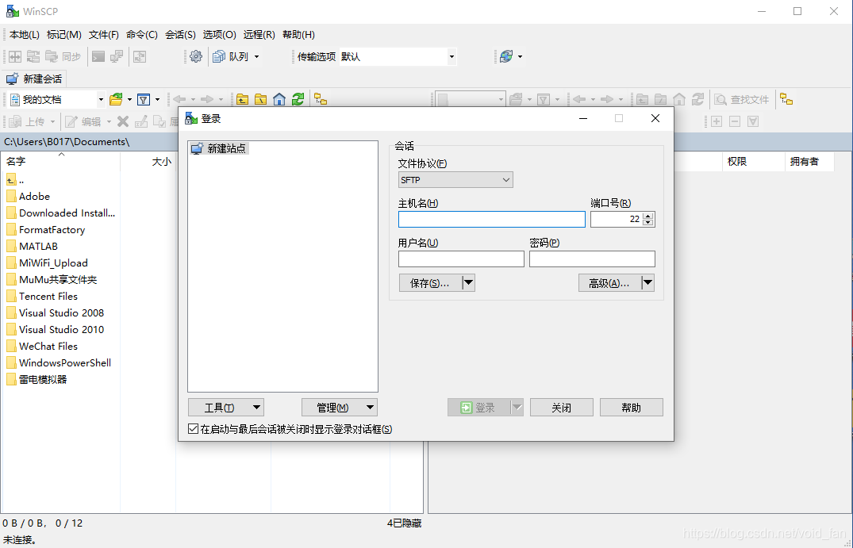
Task: Open the 命令(C) menu
Action: click(142, 35)
